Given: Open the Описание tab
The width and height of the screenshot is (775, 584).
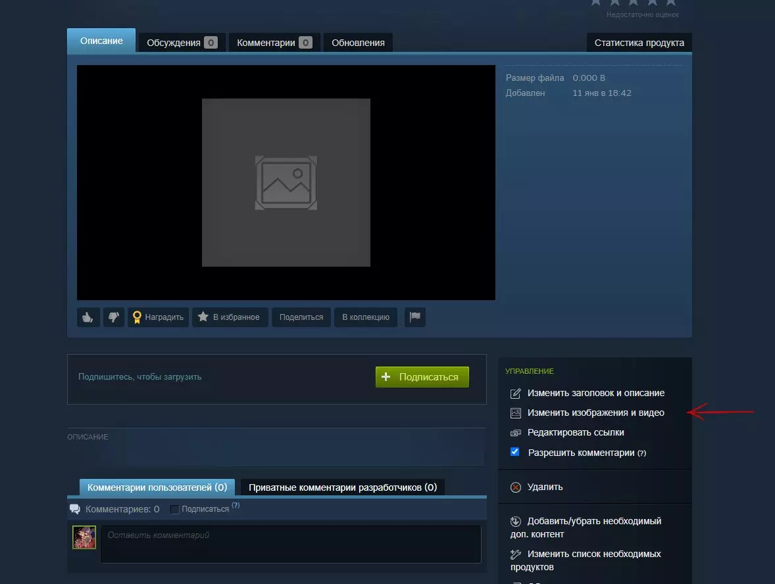Looking at the screenshot, I should point(101,41).
